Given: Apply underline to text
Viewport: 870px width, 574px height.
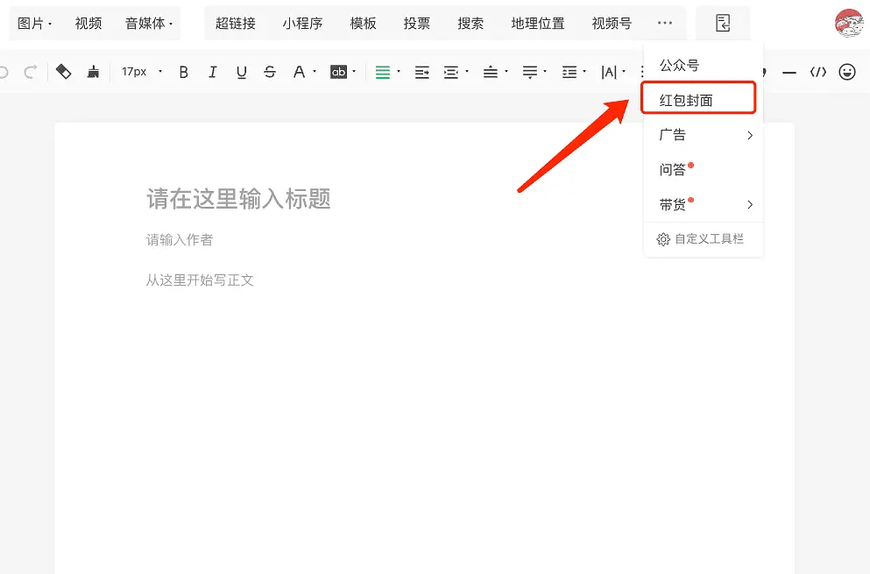Looking at the screenshot, I should [x=241, y=71].
